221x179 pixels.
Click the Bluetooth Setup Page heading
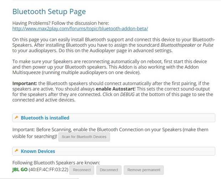coord(49,11)
